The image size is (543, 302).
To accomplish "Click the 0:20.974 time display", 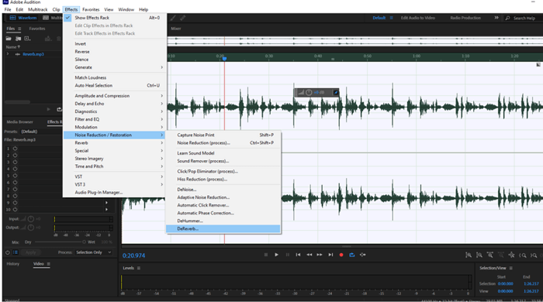I will [133, 256].
